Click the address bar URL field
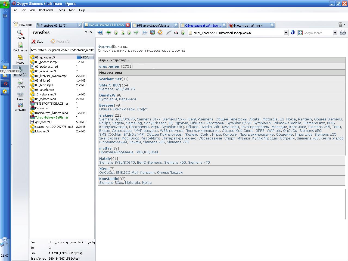The height and width of the screenshot is (261, 348). (237, 33)
